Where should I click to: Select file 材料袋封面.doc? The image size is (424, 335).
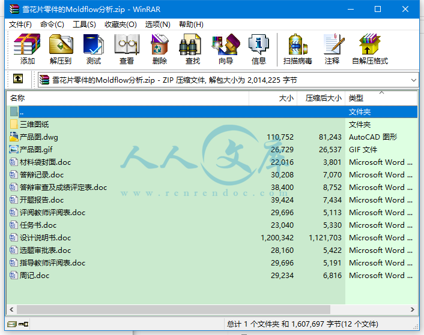tap(45, 162)
